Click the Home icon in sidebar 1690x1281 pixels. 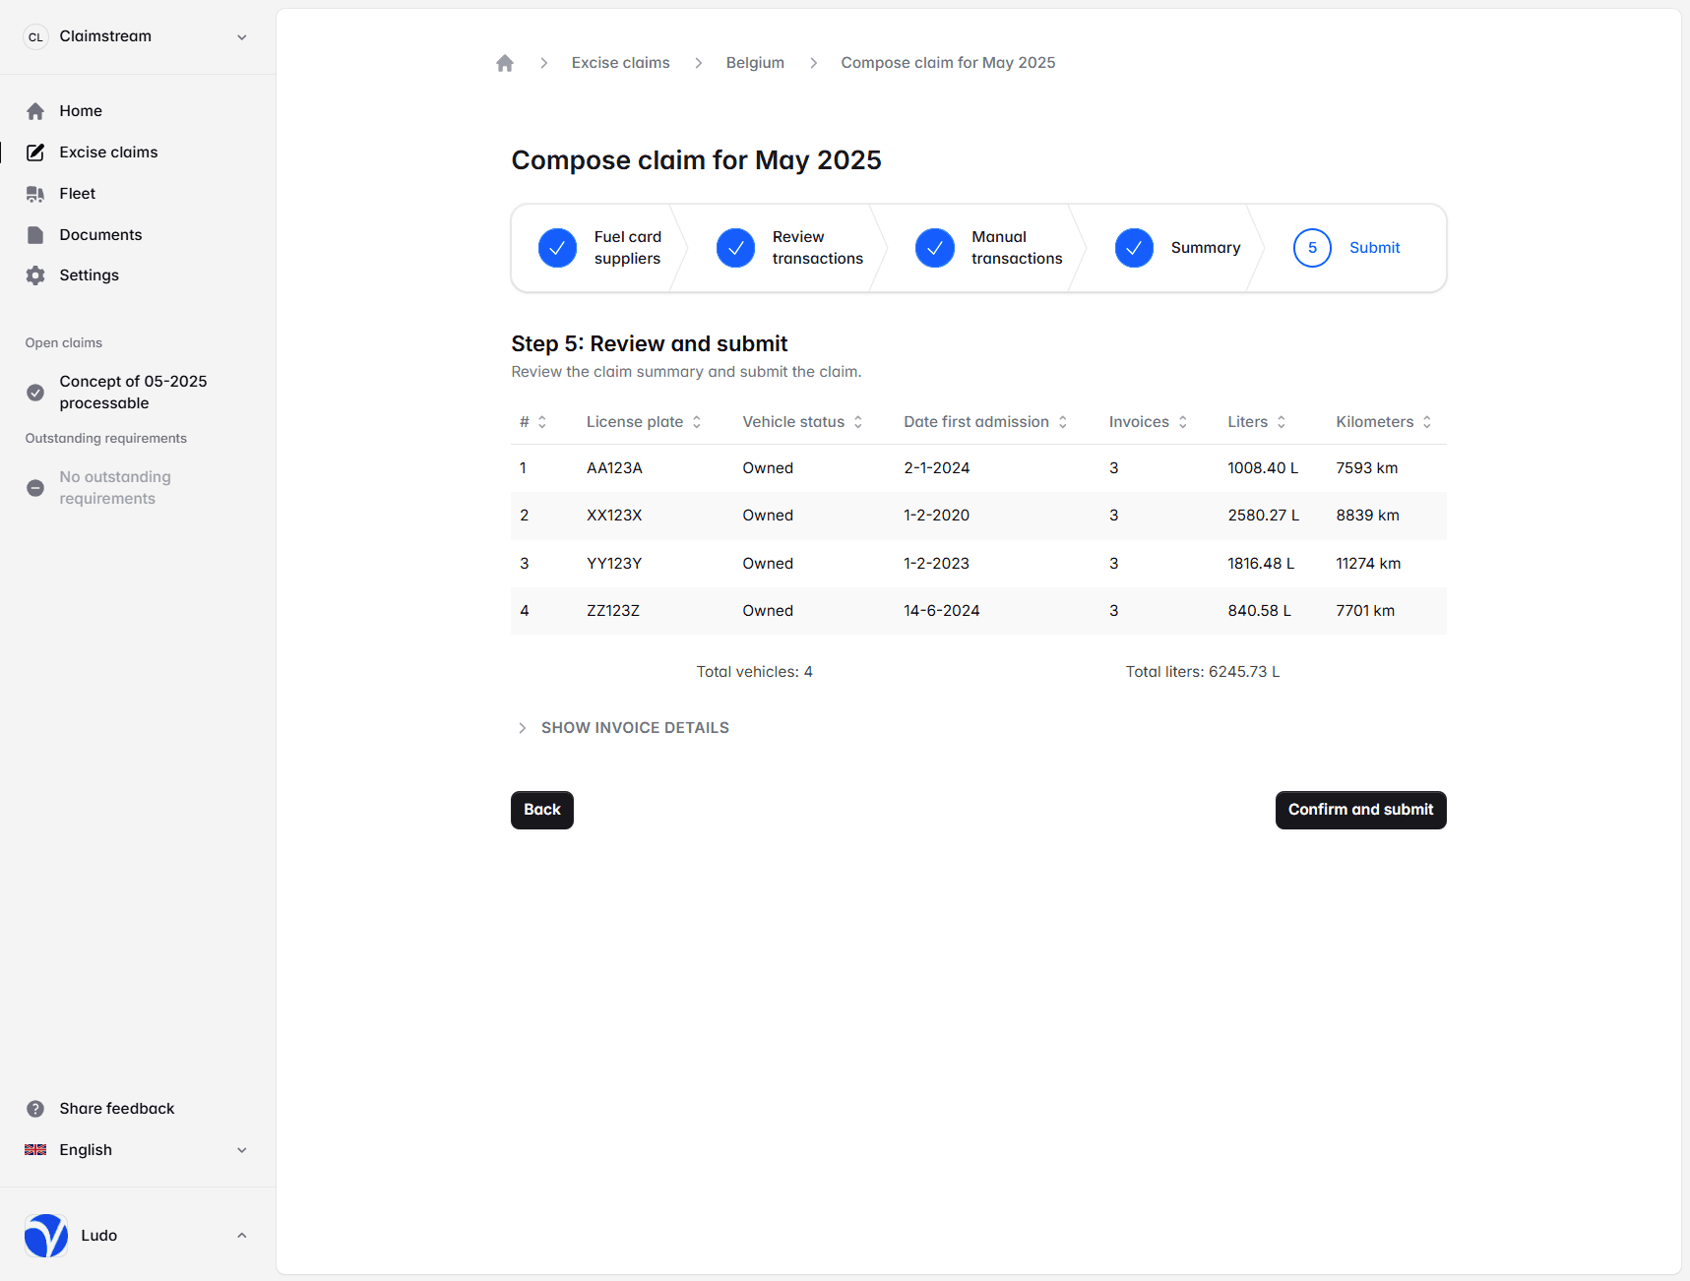coord(35,111)
